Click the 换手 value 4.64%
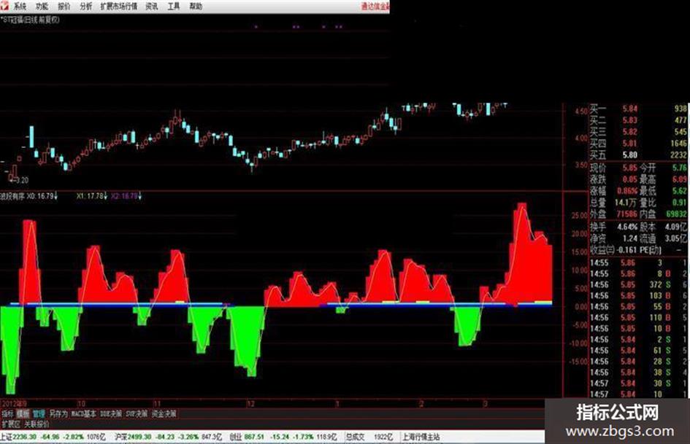 click(x=627, y=227)
